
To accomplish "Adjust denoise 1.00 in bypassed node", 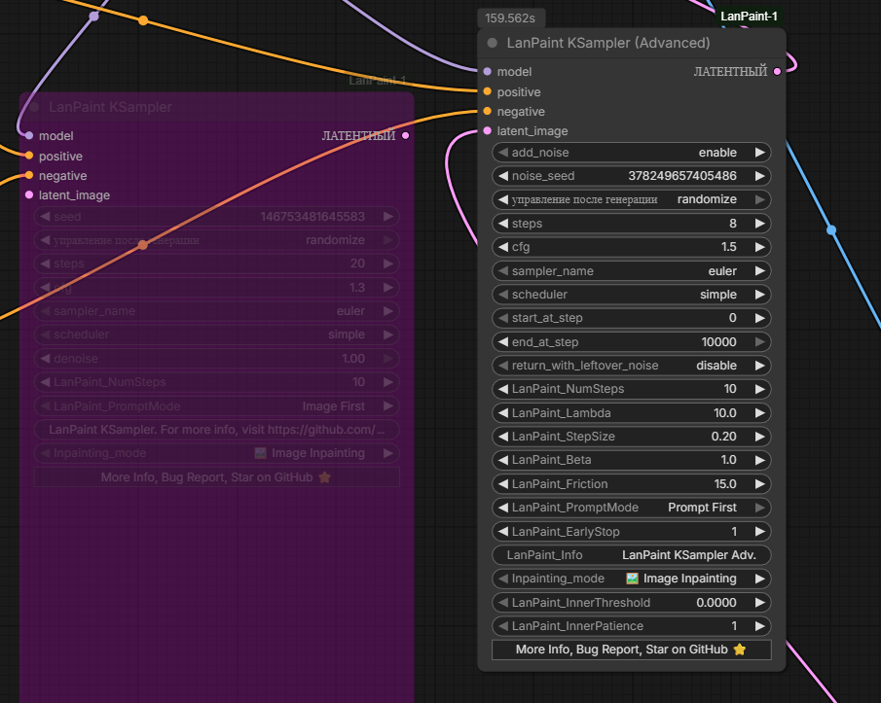I will tap(216, 359).
